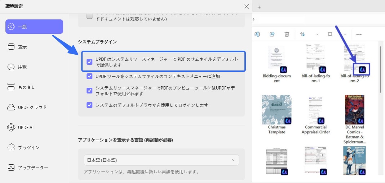Click the updater icon beside アップデーター
Viewport: 385px width, 183px height.
[x=11, y=168]
